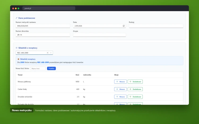Add Moszcz for Drożdże winiarskie row
Viewport: 199px width, 124px height.
tap(120, 97)
